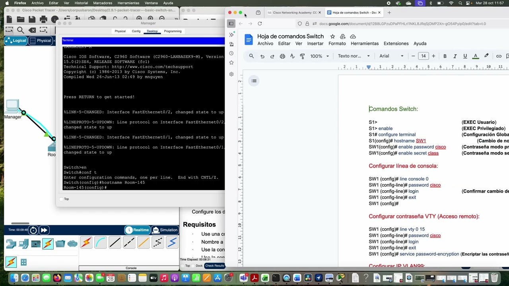Open the zoom 100% dropdown in Docs
The image size is (509, 286).
[x=319, y=56]
